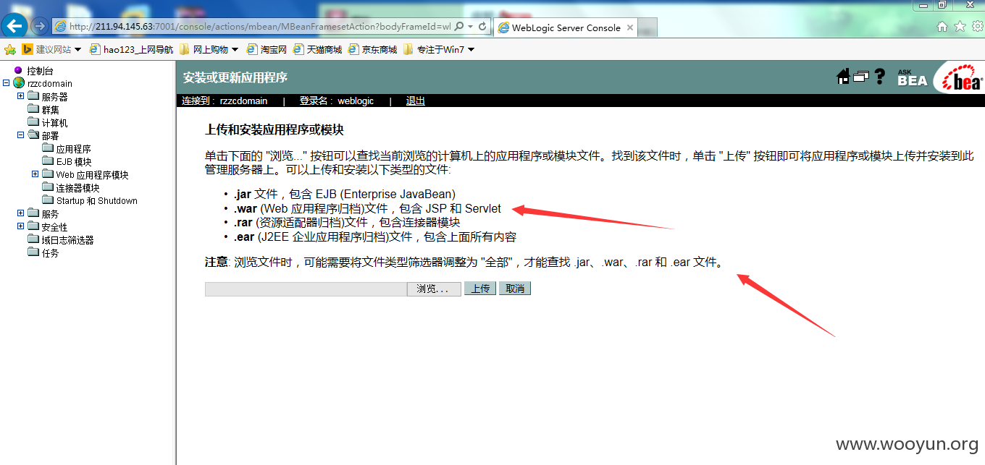Click the console home house icon
Image resolution: width=985 pixels, height=465 pixels.
tap(843, 77)
